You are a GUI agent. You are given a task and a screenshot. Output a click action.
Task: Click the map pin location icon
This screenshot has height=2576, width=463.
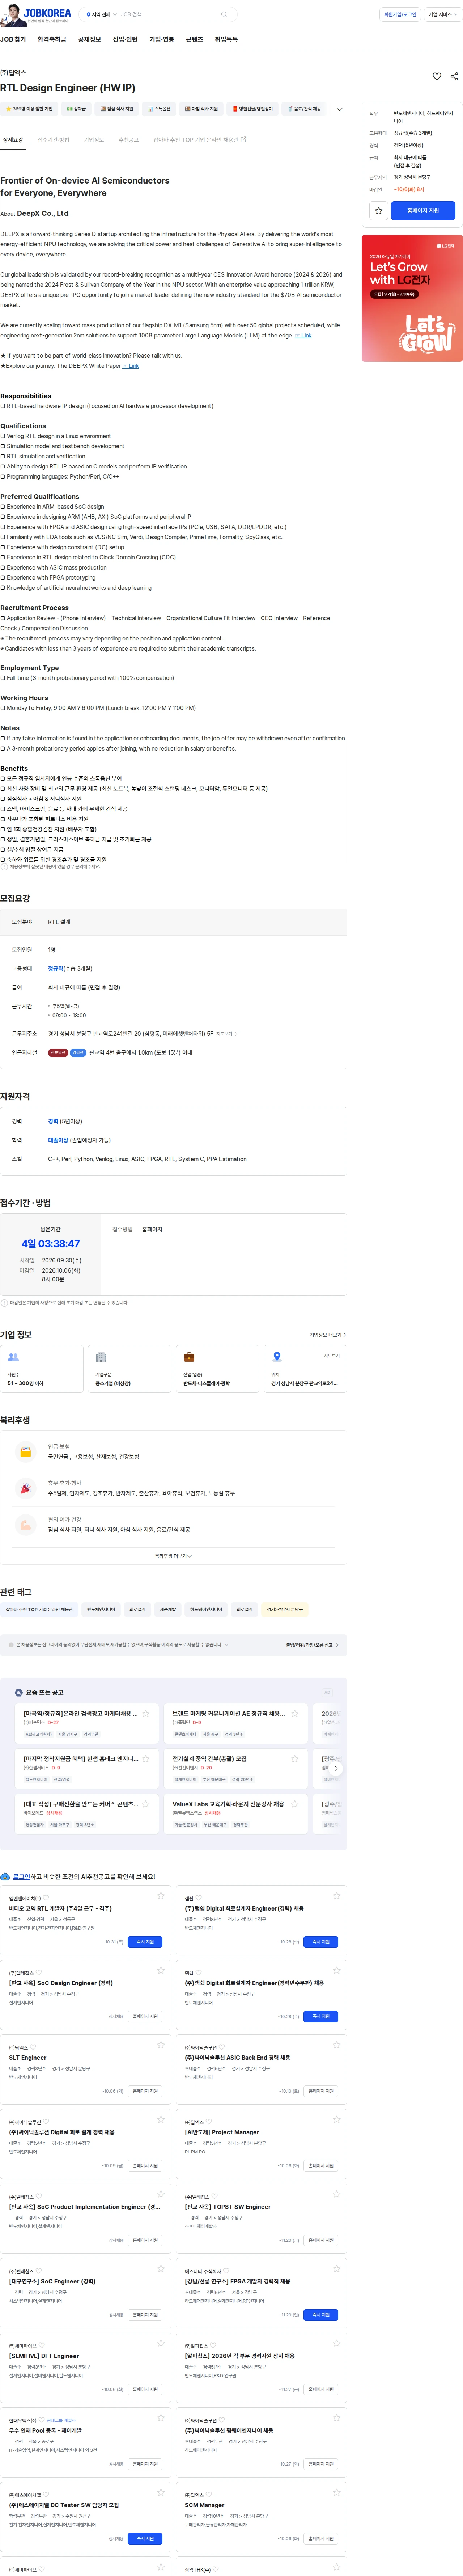(277, 1357)
